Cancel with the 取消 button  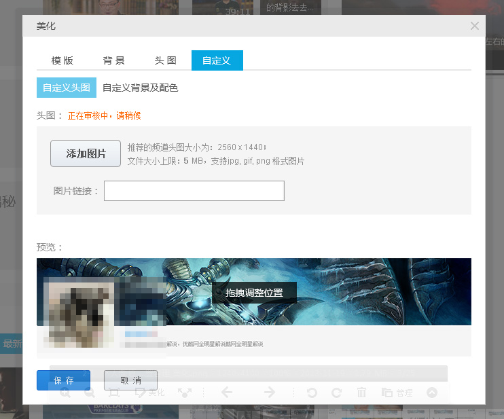(130, 380)
